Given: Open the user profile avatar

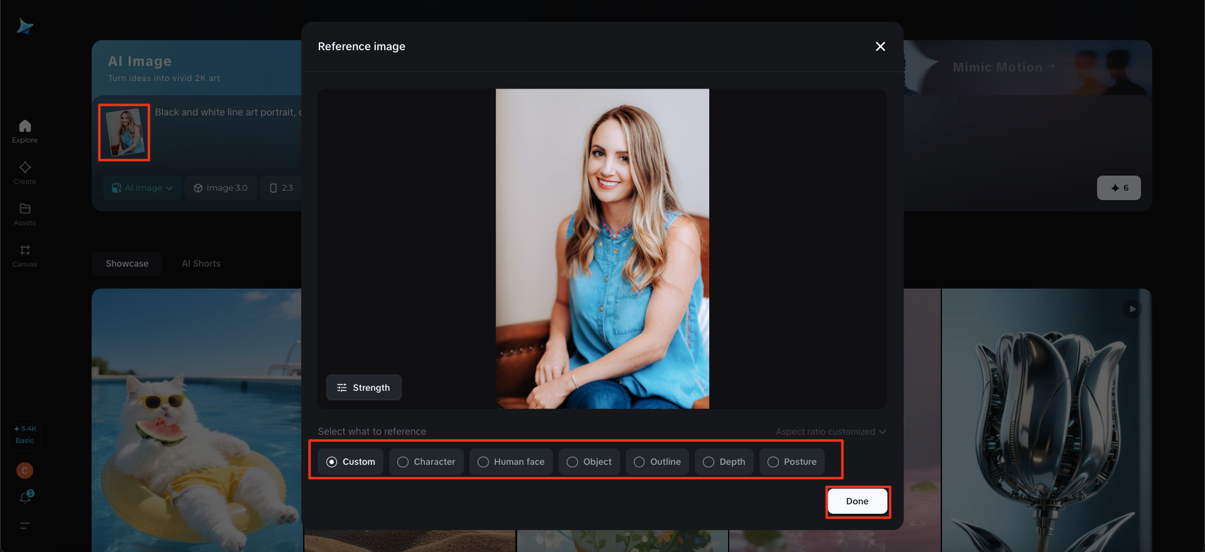Looking at the screenshot, I should tap(24, 470).
